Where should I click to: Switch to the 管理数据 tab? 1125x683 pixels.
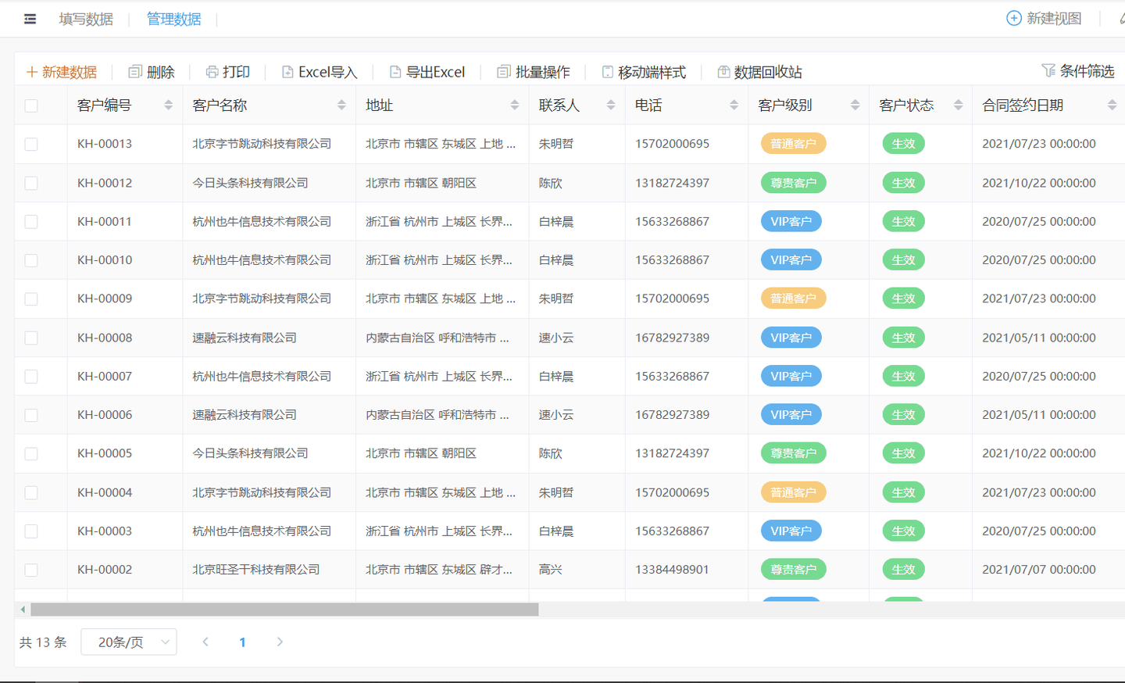(x=173, y=19)
